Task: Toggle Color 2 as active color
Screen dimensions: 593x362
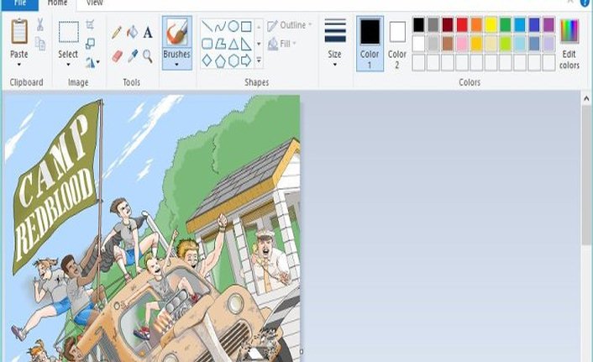Action: click(x=397, y=42)
